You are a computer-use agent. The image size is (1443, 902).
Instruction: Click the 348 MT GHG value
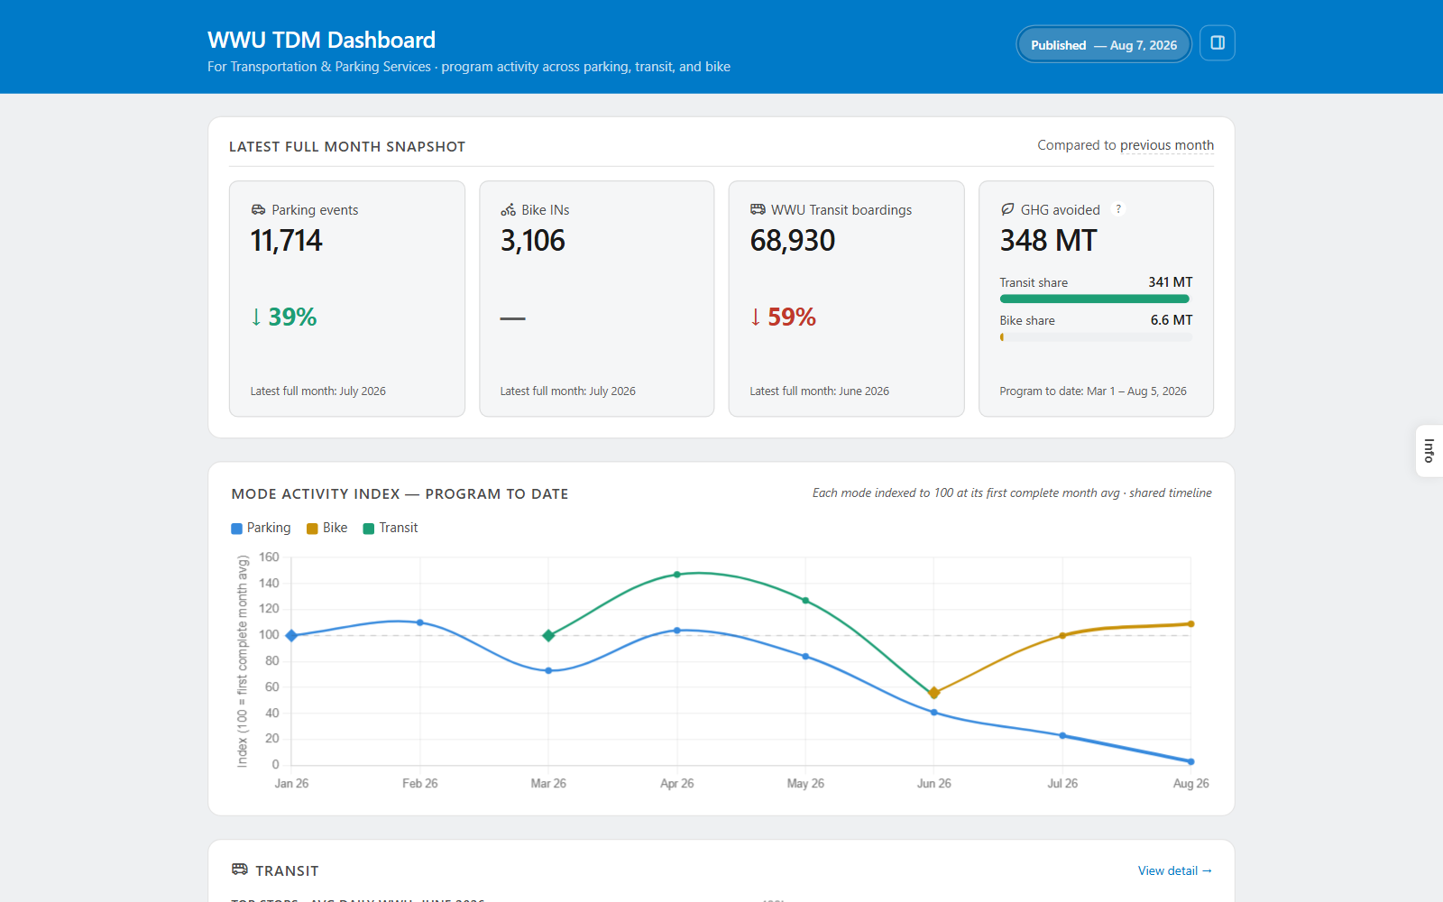tap(1048, 241)
